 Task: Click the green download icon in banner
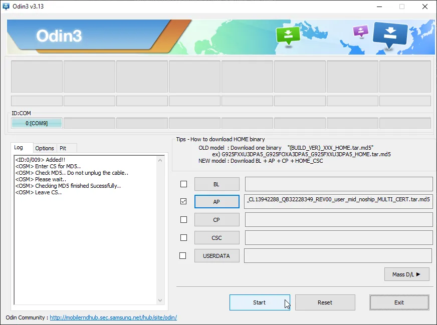(x=288, y=36)
